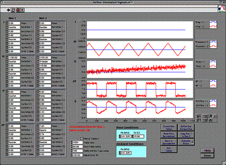This screenshot has width=226, height=165.
Task: Open Run 2 dP Variation 2 Gaussian ring
Action: (x=45, y=142)
